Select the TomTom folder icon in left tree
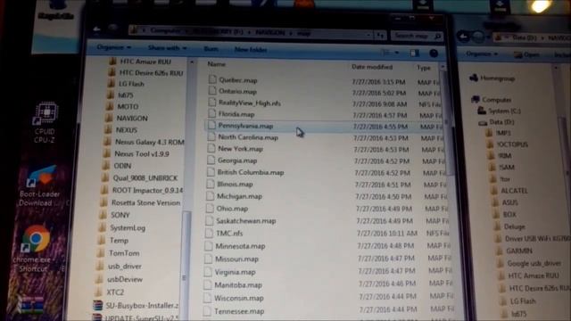 [x=101, y=253]
